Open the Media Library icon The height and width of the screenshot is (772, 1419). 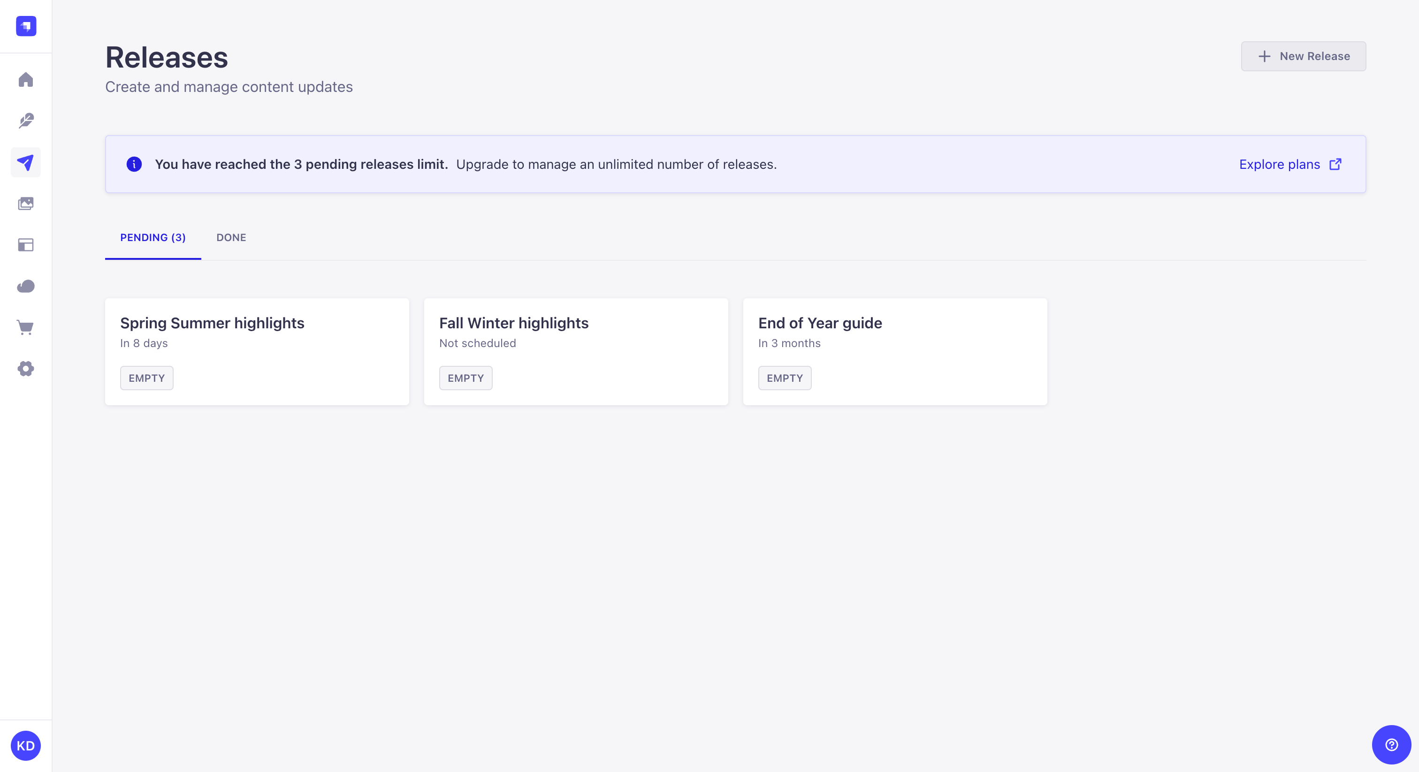click(x=26, y=204)
